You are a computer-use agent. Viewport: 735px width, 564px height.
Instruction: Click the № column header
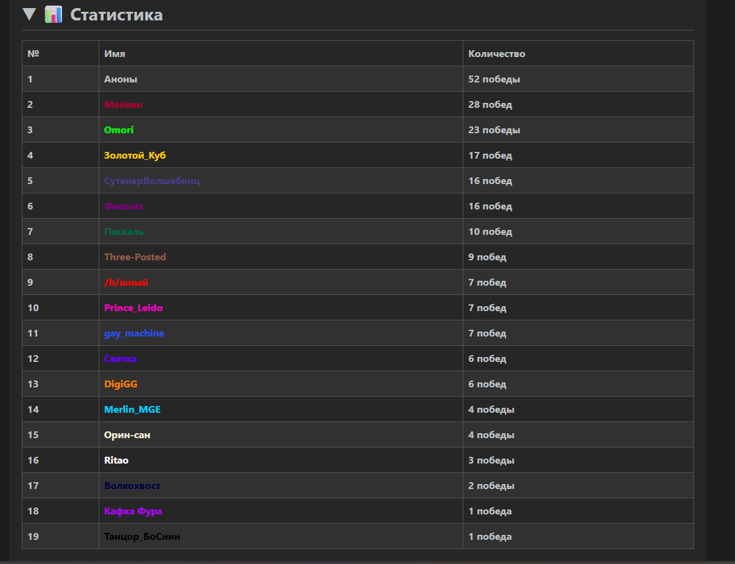[33, 54]
